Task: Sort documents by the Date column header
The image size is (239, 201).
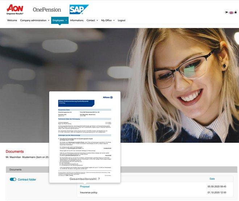Action: 212,179
